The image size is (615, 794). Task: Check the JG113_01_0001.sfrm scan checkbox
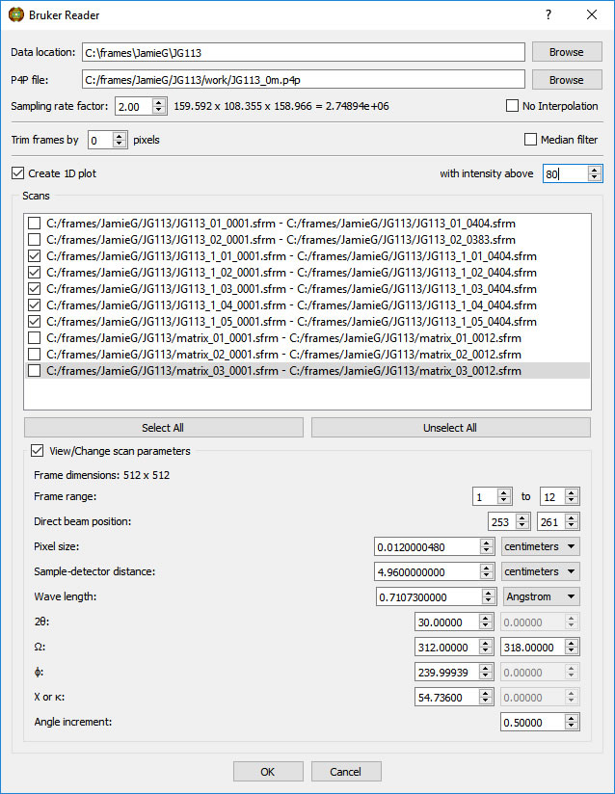click(x=35, y=224)
